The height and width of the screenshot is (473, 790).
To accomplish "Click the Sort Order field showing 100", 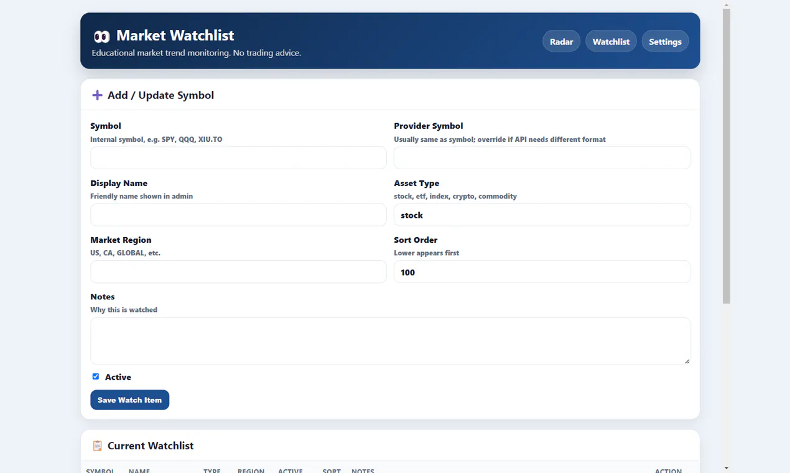I will click(x=542, y=272).
